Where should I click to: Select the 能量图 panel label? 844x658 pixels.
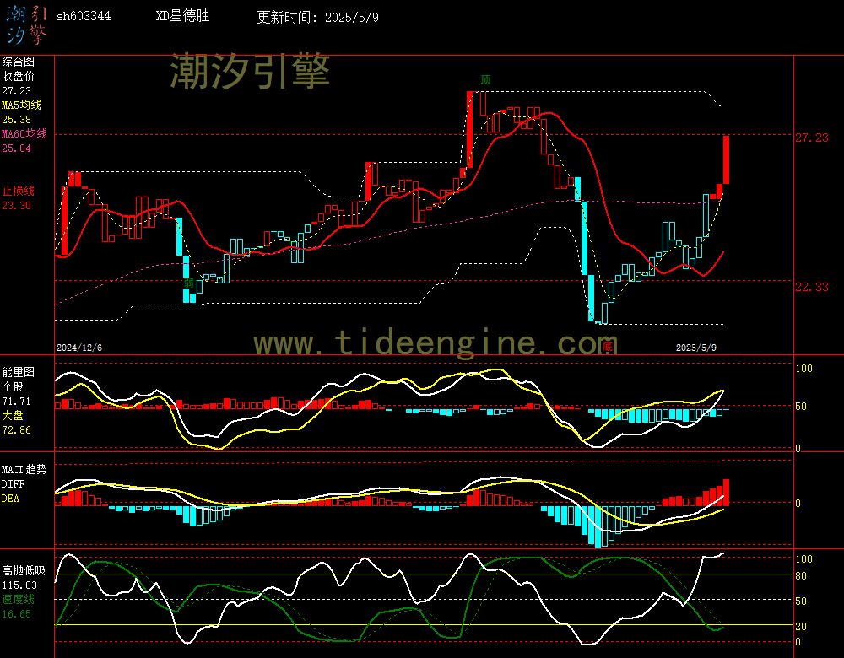tap(18, 372)
